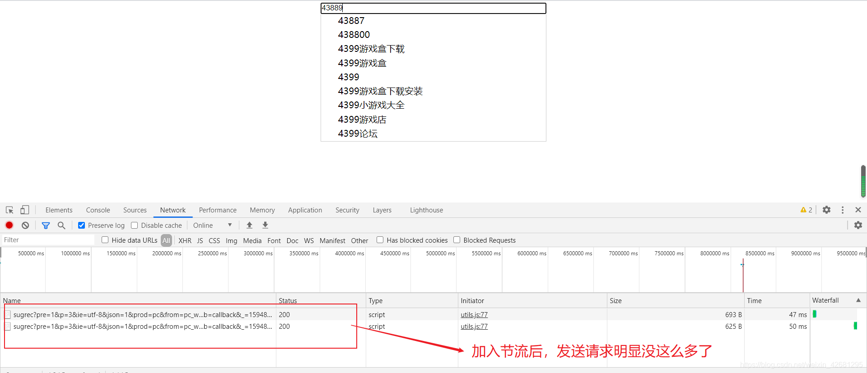Activate the inspect element picker icon
The height and width of the screenshot is (373, 867).
coord(9,210)
